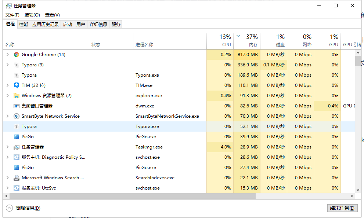Click the TIM (32 位) app icon
Image resolution: width=364 pixels, height=220 pixels.
coord(16,85)
